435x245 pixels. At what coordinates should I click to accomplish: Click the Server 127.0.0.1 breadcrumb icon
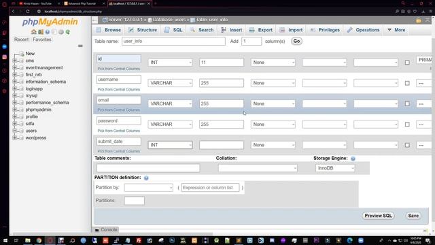(x=105, y=20)
